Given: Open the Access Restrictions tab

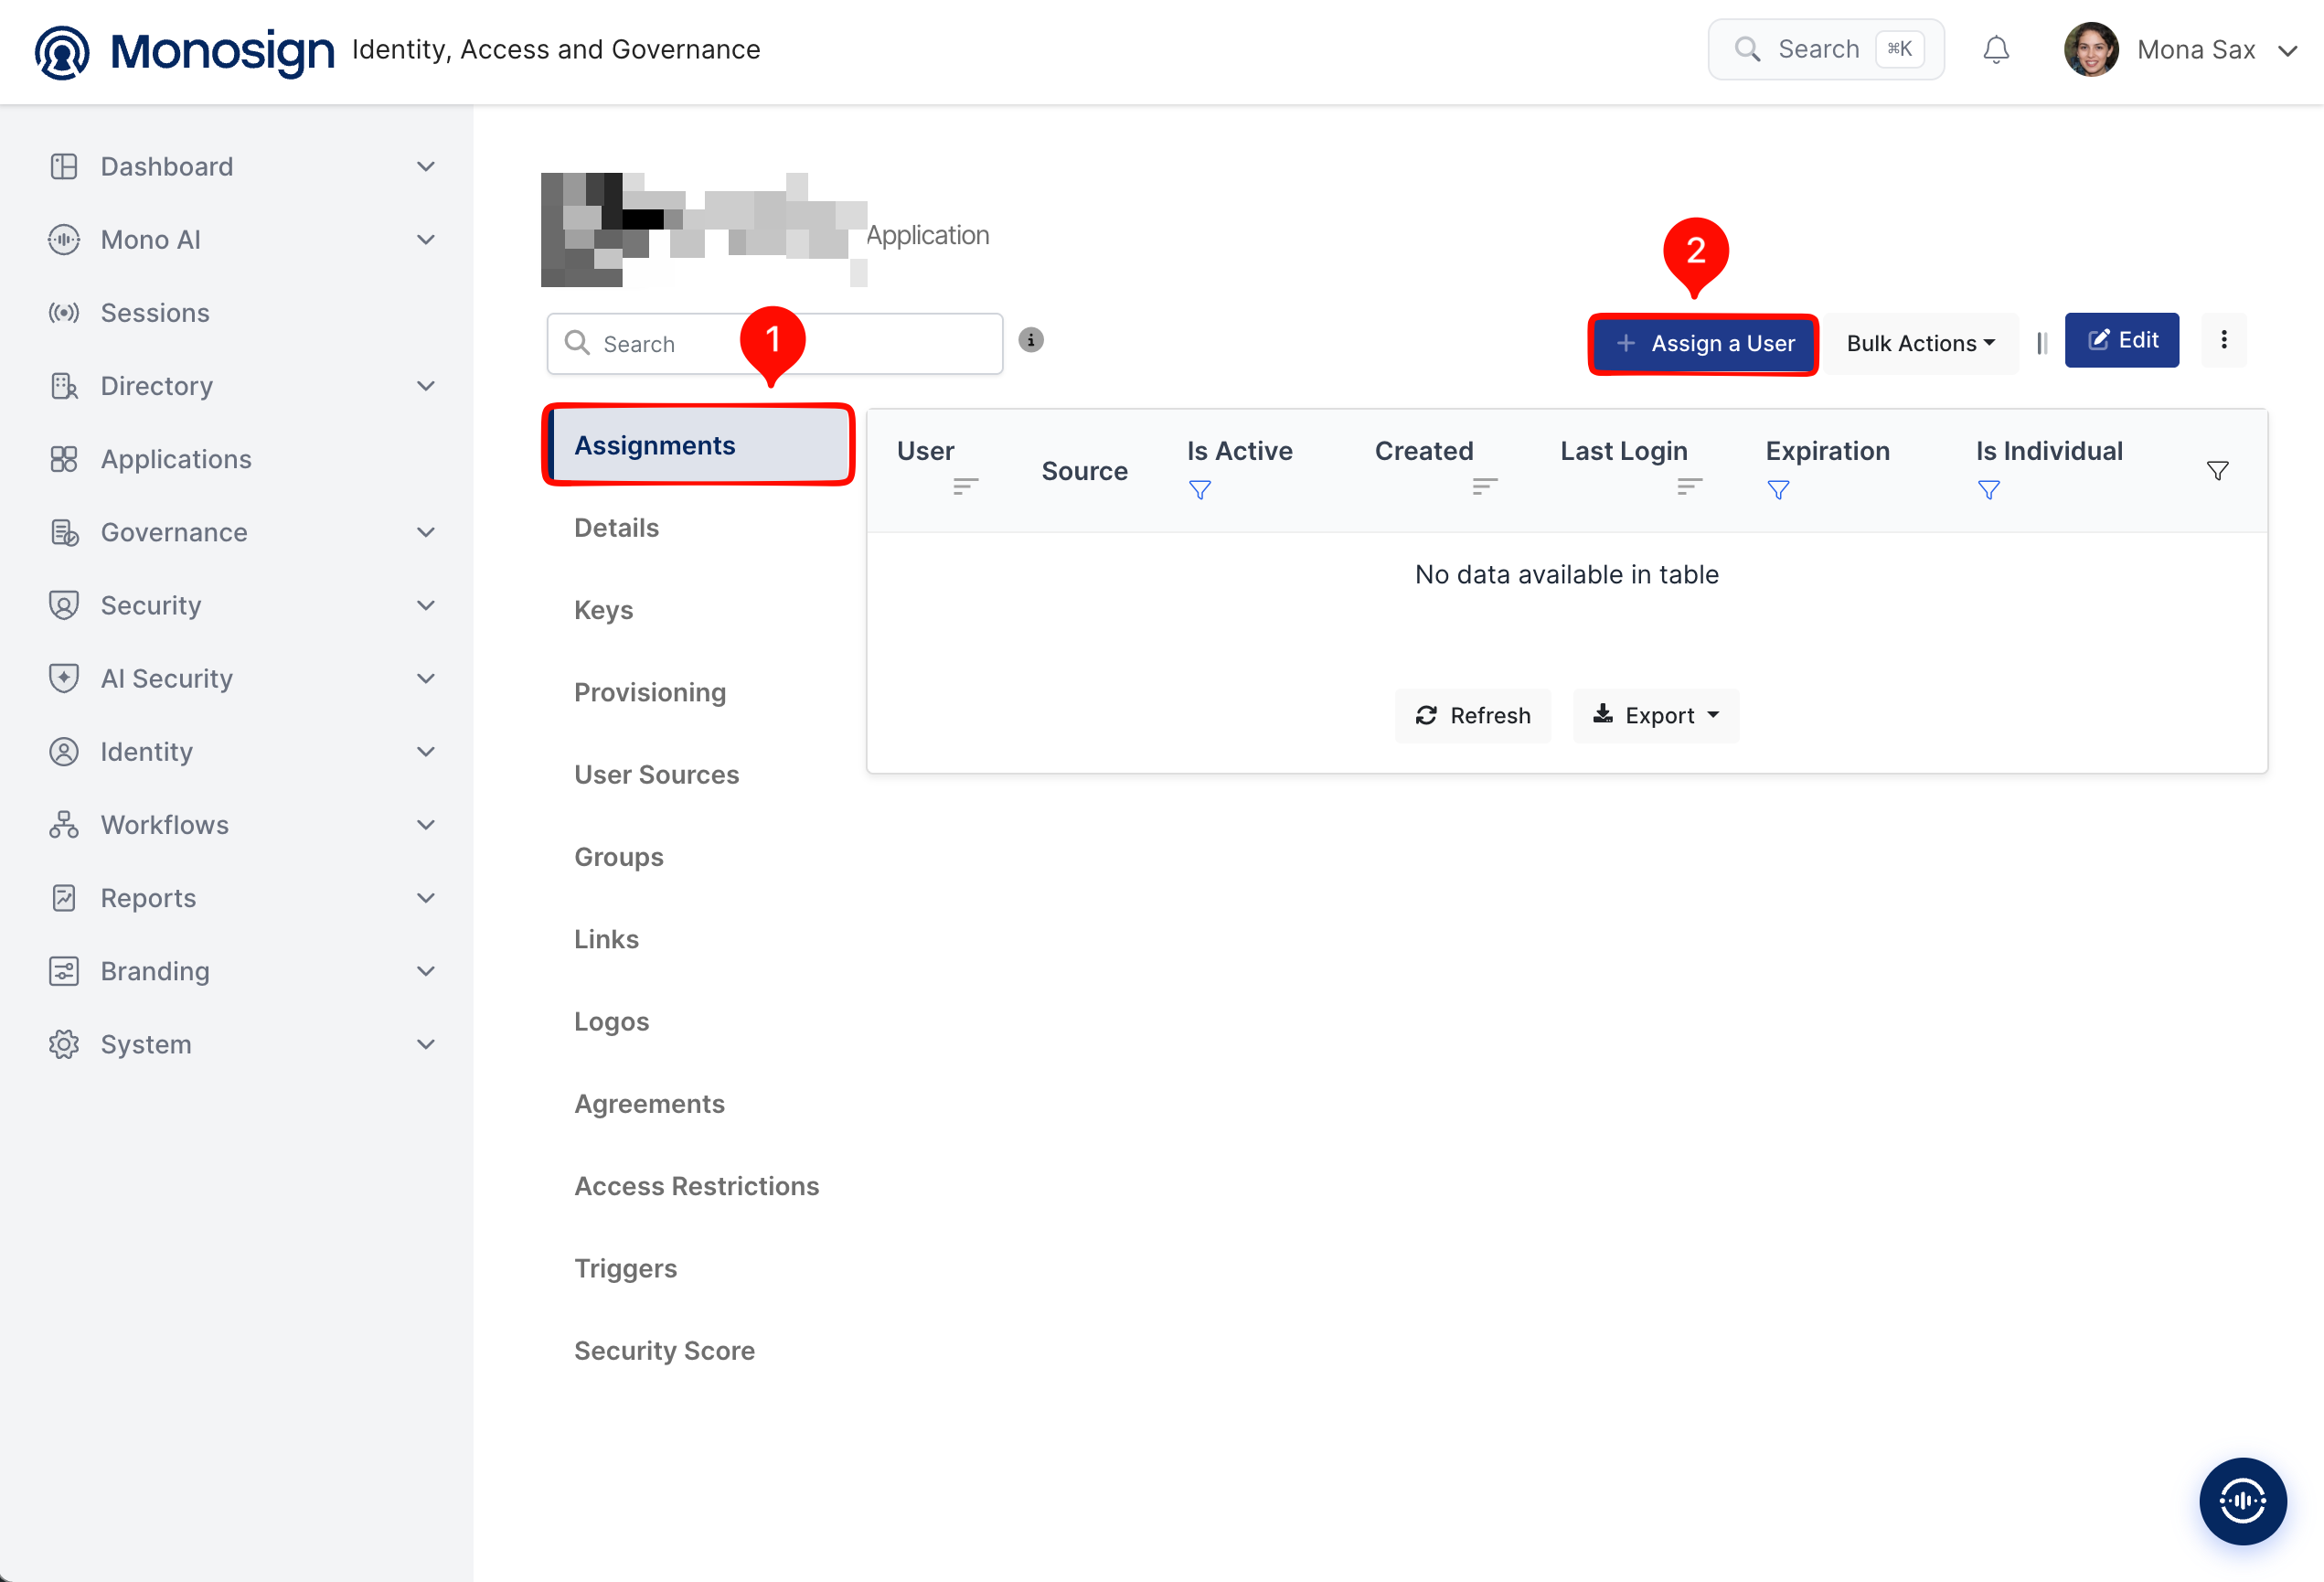Looking at the screenshot, I should click(x=696, y=1186).
